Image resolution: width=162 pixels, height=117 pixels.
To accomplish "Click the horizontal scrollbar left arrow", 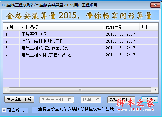I will [x=6, y=90].
